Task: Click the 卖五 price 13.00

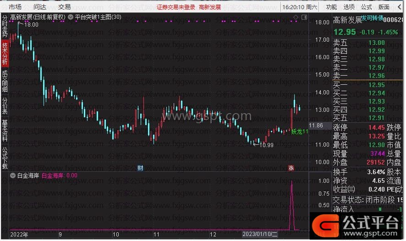Action: 377,43
